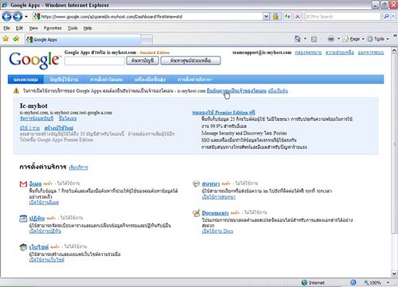Open the Favorites menu
The image size is (398, 287).
[x=53, y=28]
